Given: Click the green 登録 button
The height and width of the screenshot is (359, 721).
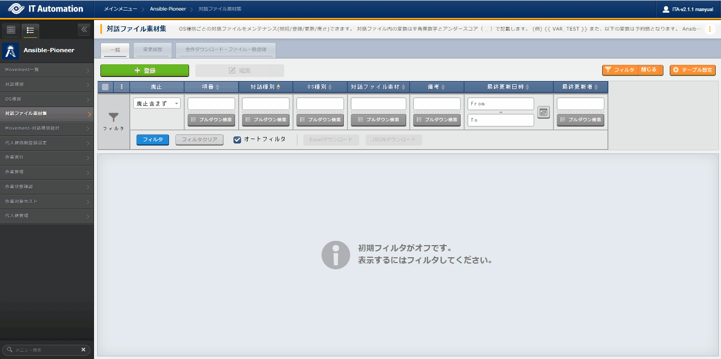Looking at the screenshot, I should coord(144,71).
